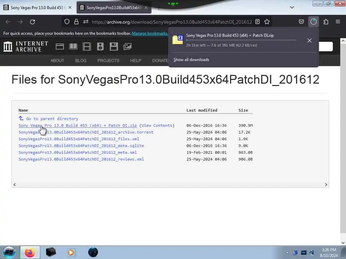This screenshot has height=259, width=346.
Task: Close the SonyVegasPro13.0Build453x64 tab
Action: click(x=146, y=7)
